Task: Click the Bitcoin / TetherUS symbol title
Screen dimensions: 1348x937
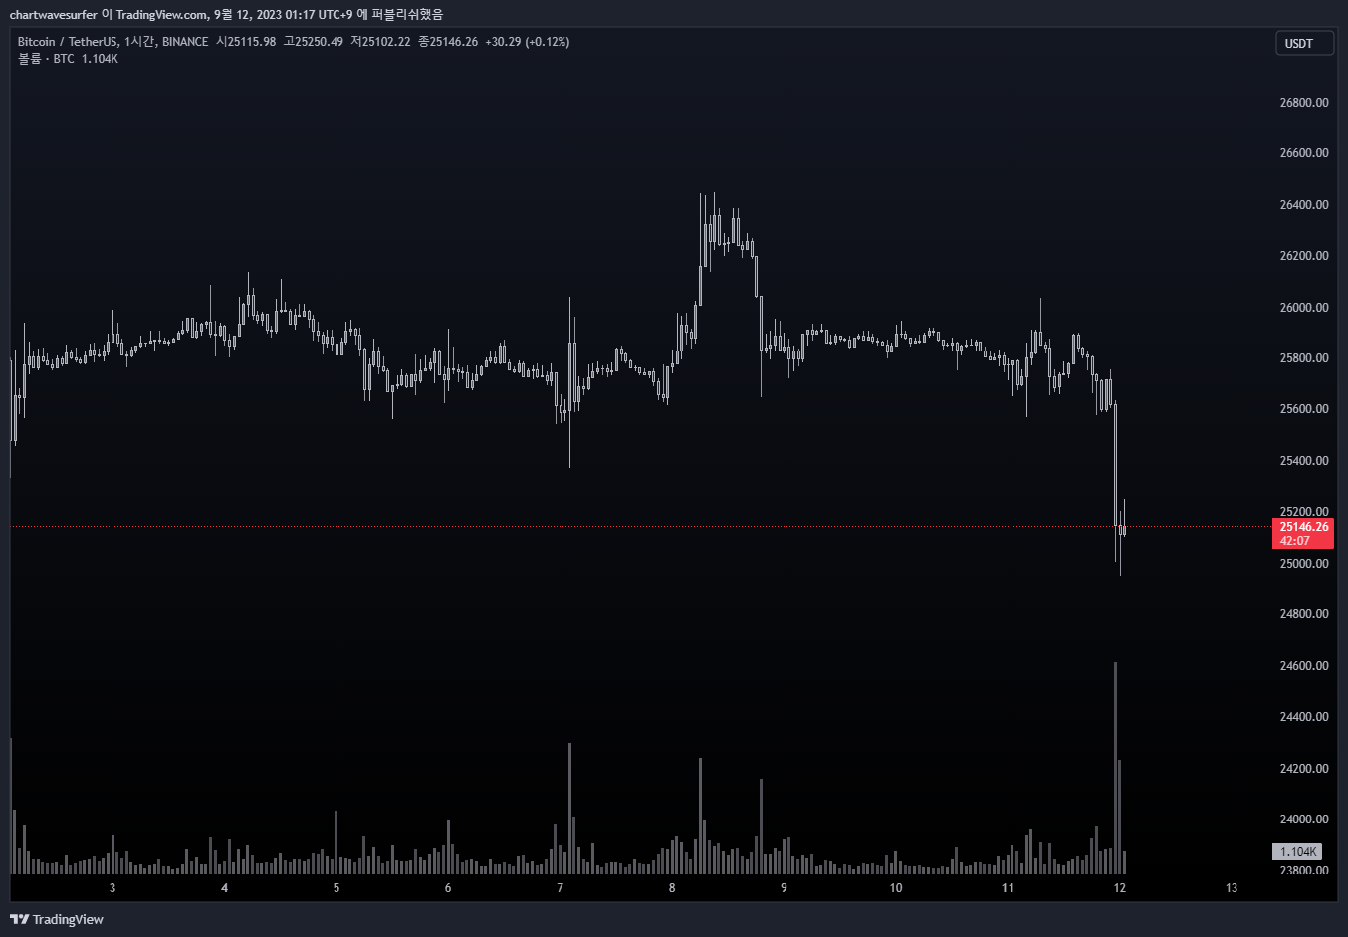Action: tap(67, 42)
